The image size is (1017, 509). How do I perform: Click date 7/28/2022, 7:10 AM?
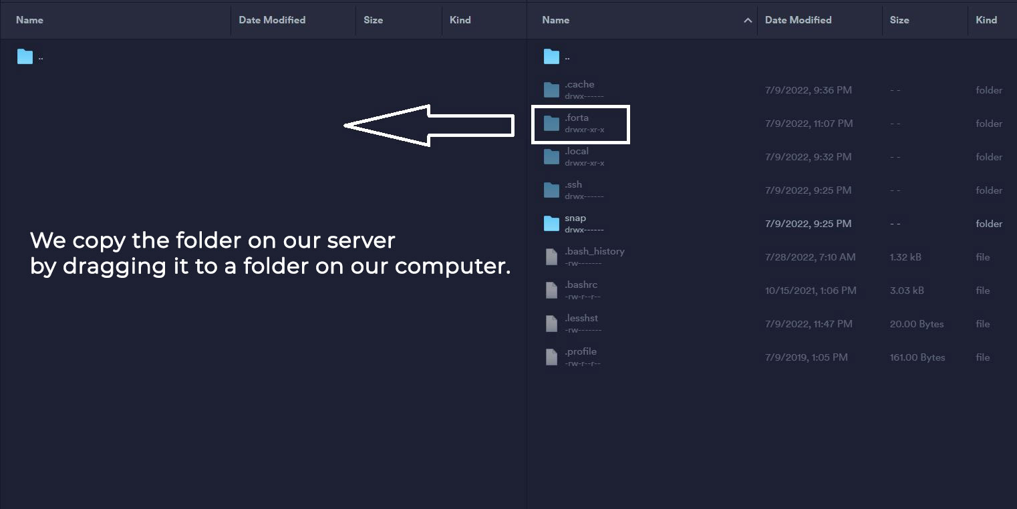pyautogui.click(x=811, y=257)
